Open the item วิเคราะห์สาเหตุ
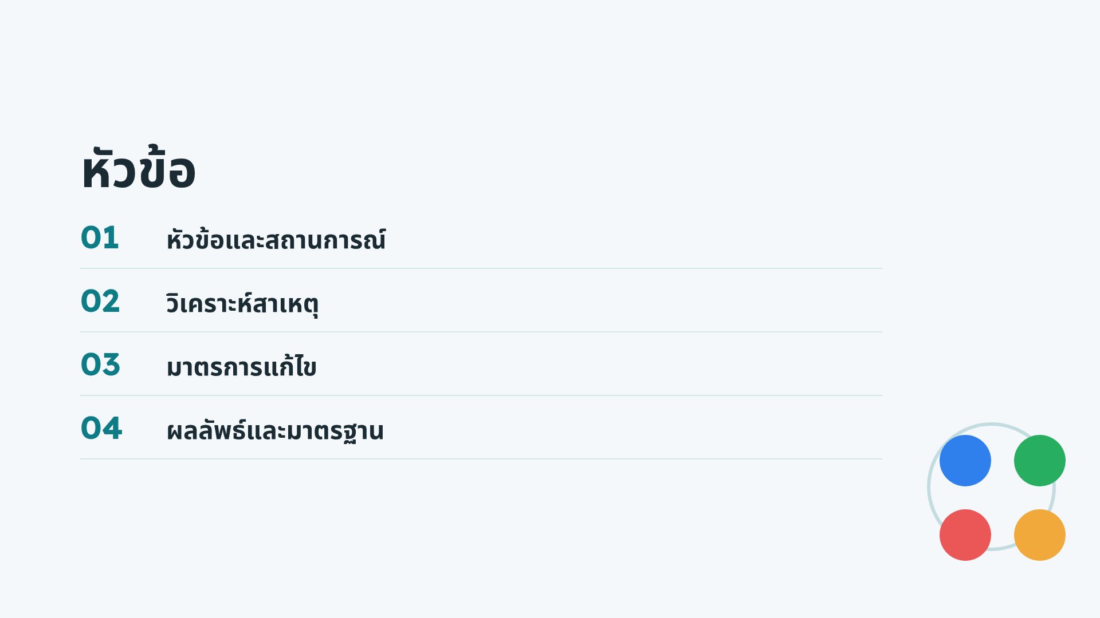Screen dimensions: 1100x618 coord(242,303)
